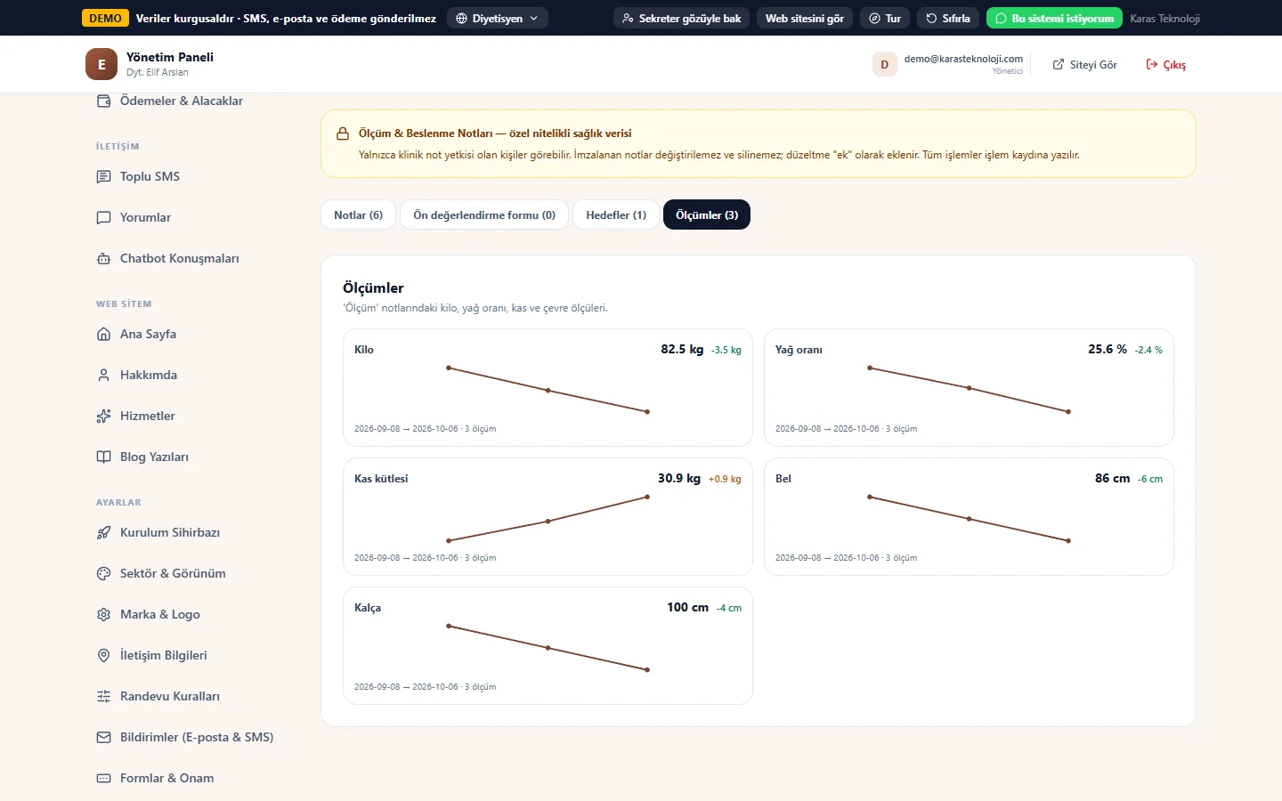This screenshot has width=1282, height=801.
Task: Click Bu sistemi istiyorum green button
Action: pyautogui.click(x=1054, y=18)
